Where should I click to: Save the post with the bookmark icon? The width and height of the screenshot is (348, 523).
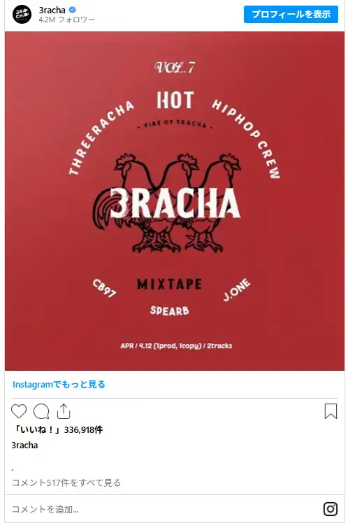[331, 411]
